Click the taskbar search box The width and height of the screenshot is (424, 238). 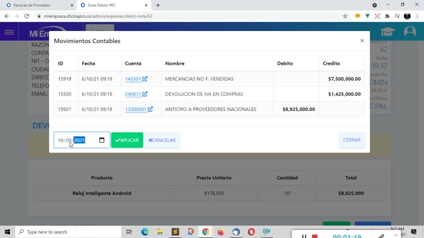coord(68,232)
